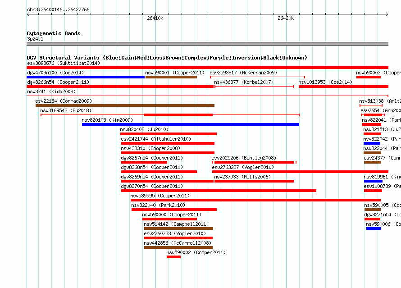401x288 pixels.
Task: Select the dgv8267n54 (Cooper2011) variant
Action: 144,162
